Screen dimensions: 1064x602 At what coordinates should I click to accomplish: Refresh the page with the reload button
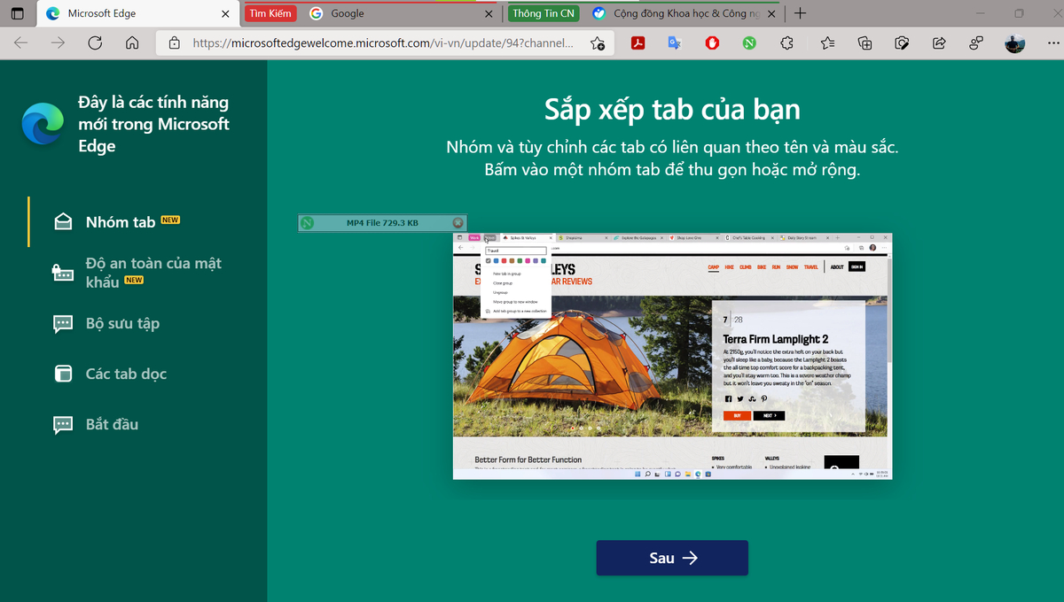[95, 42]
